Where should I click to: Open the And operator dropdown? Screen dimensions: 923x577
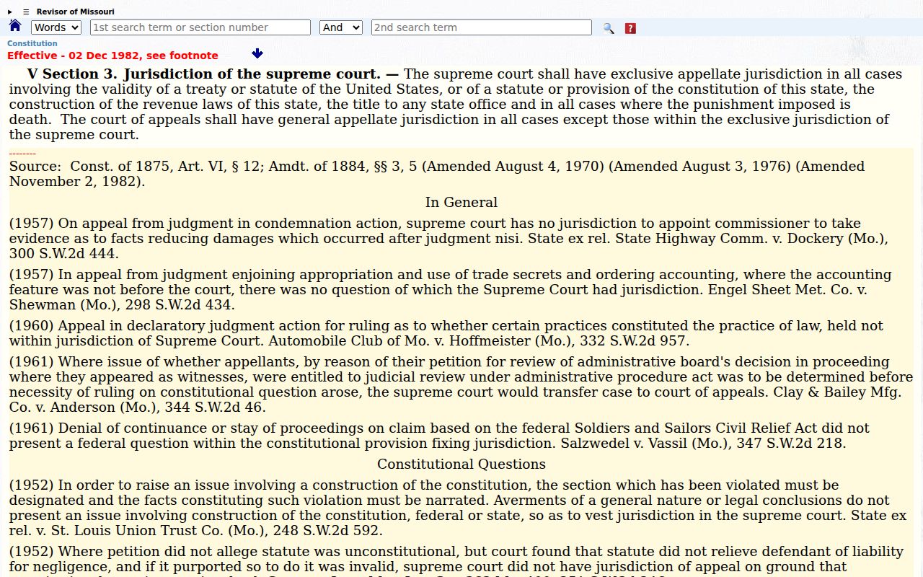341,27
